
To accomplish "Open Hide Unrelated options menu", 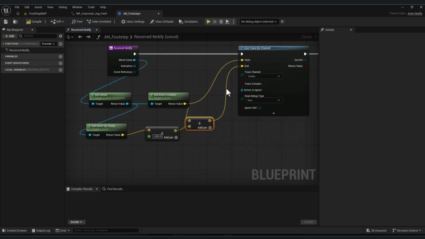I will (115, 22).
